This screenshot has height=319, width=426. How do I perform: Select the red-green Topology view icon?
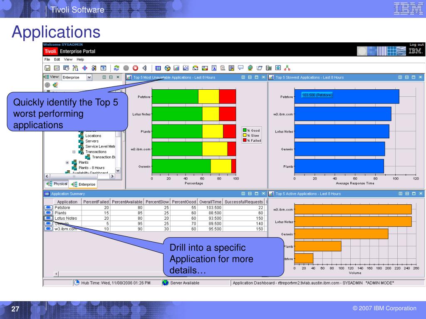click(x=287, y=68)
